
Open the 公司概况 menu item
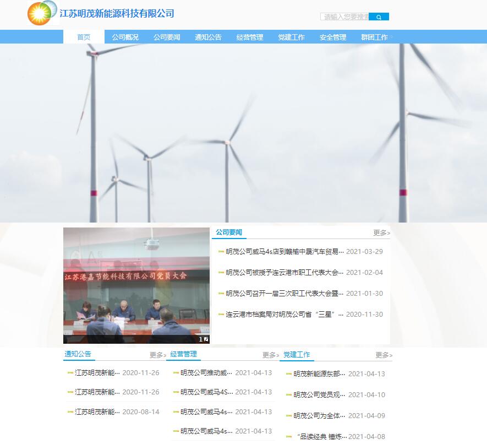click(x=125, y=37)
